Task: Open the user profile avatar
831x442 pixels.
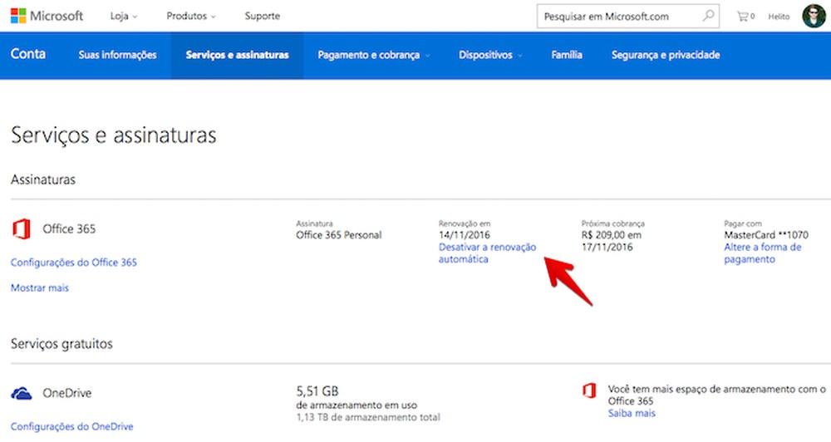Action: pyautogui.click(x=814, y=16)
